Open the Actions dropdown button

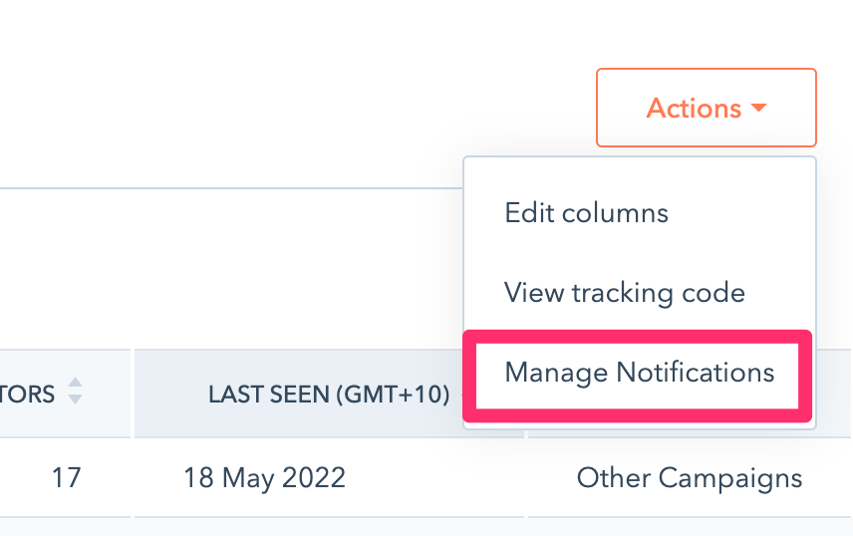click(706, 108)
